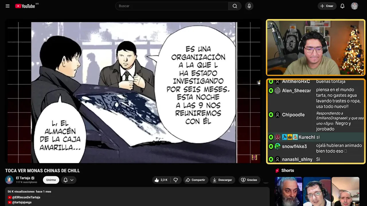Click Kick badge beside Chipoodle
Viewport: 367px width, 206px height.
271,115
